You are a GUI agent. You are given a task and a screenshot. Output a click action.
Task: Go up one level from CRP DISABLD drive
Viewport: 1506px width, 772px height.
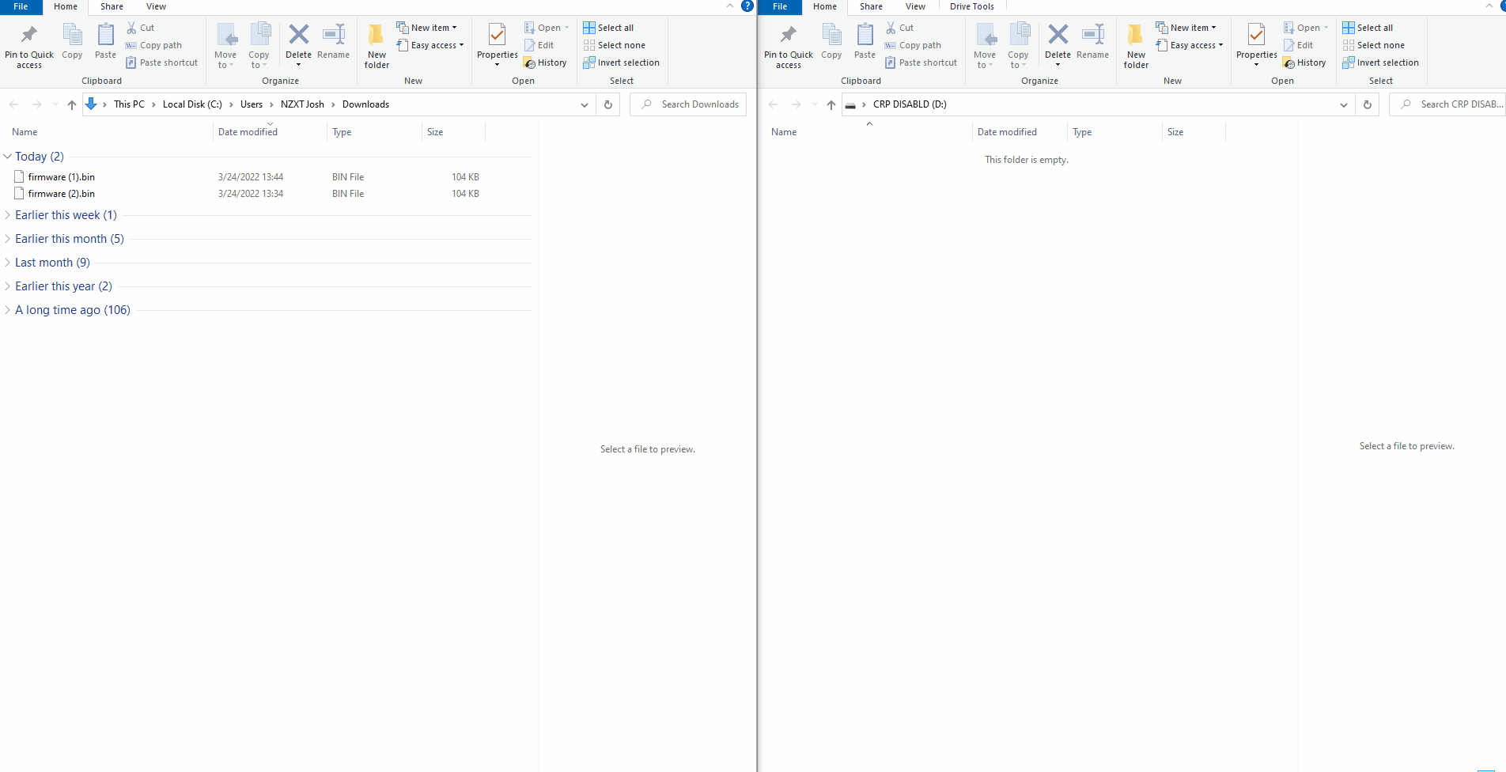pyautogui.click(x=831, y=104)
